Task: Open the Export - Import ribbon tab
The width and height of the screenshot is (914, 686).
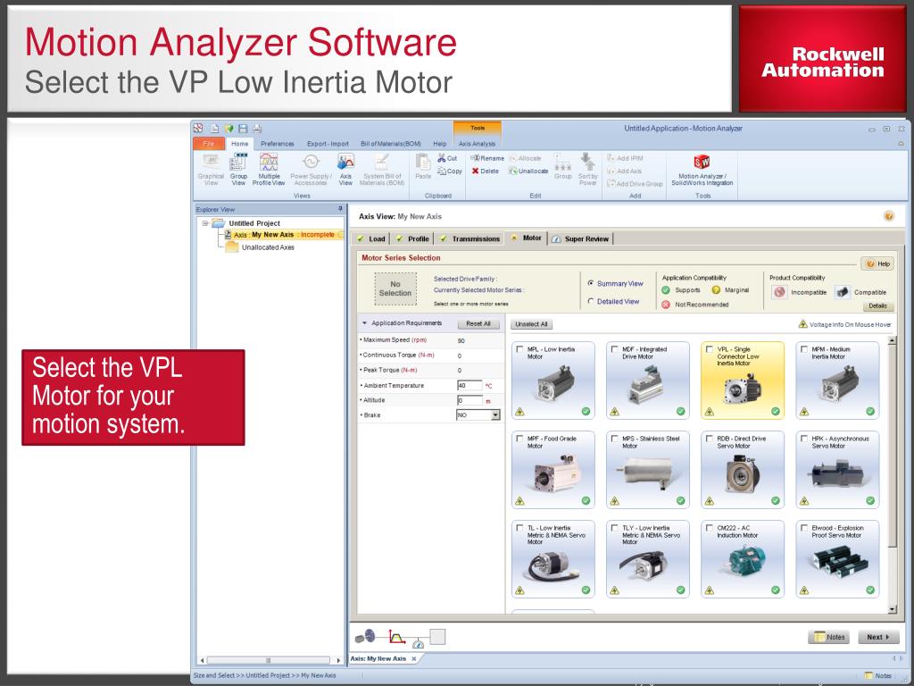Action: pyautogui.click(x=328, y=144)
